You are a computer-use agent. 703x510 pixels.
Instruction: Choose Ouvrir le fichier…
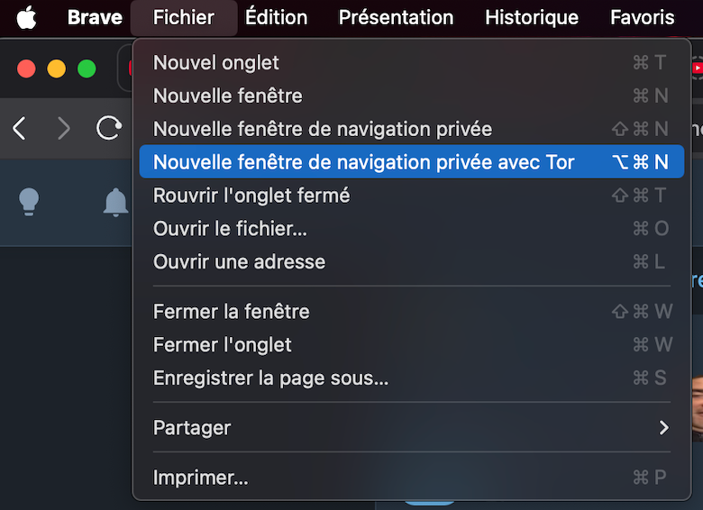(412, 229)
